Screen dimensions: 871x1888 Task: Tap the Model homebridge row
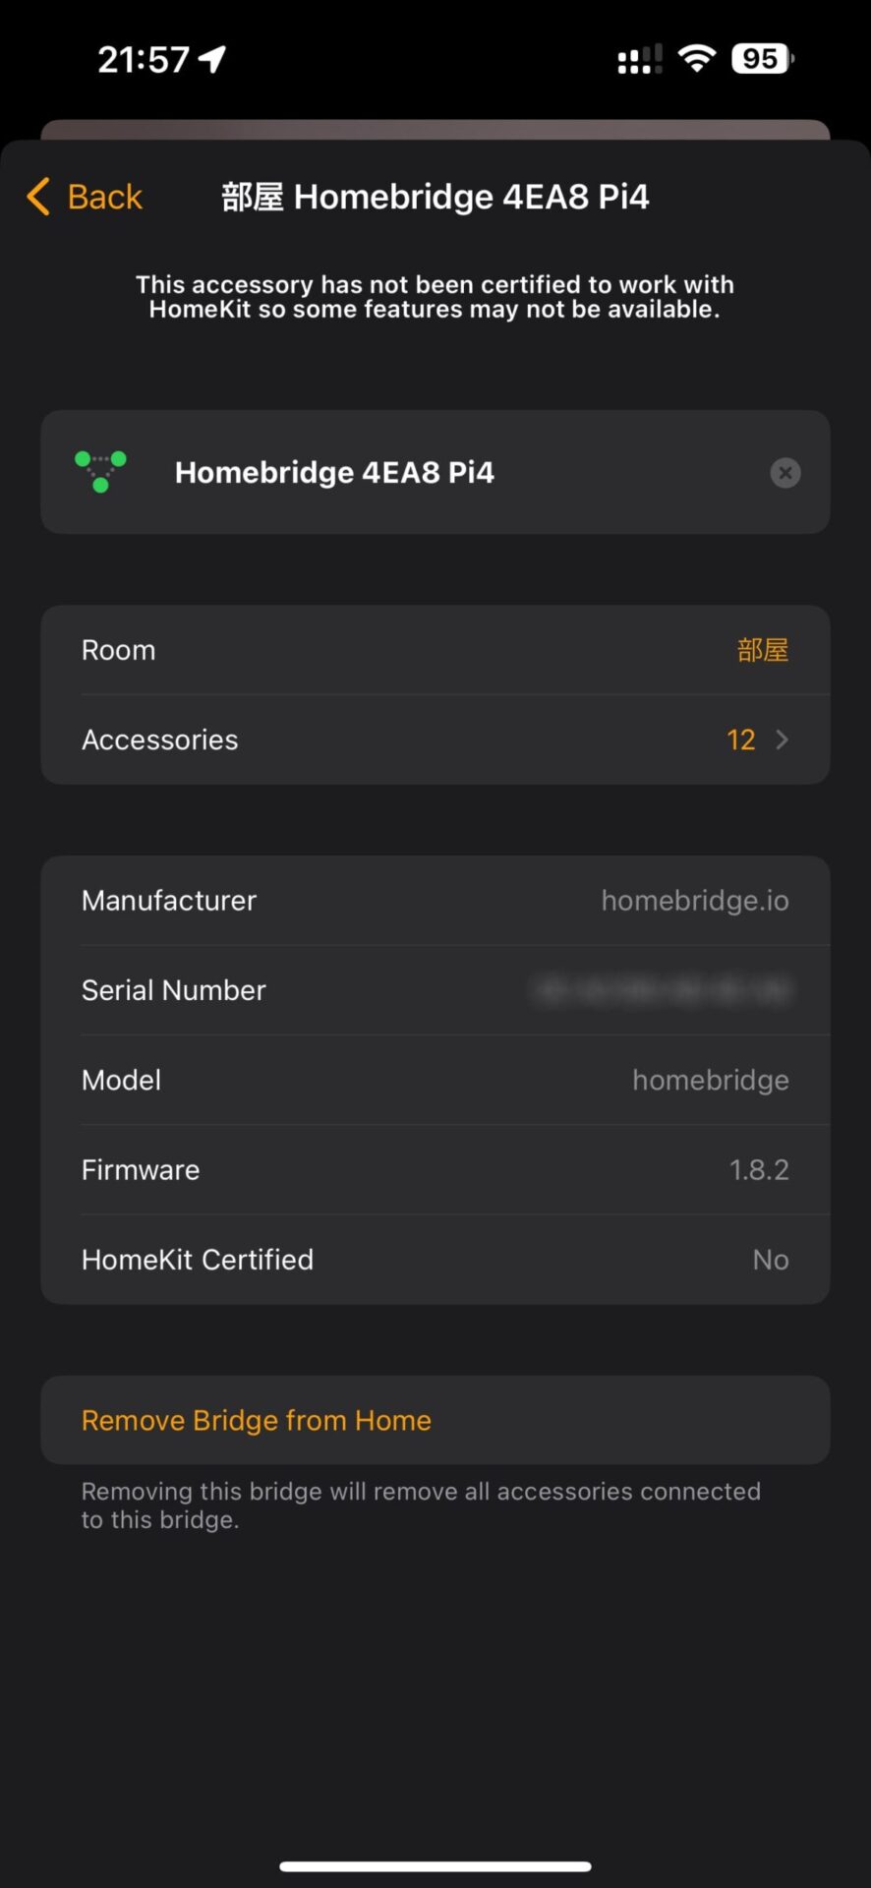pyautogui.click(x=435, y=1079)
